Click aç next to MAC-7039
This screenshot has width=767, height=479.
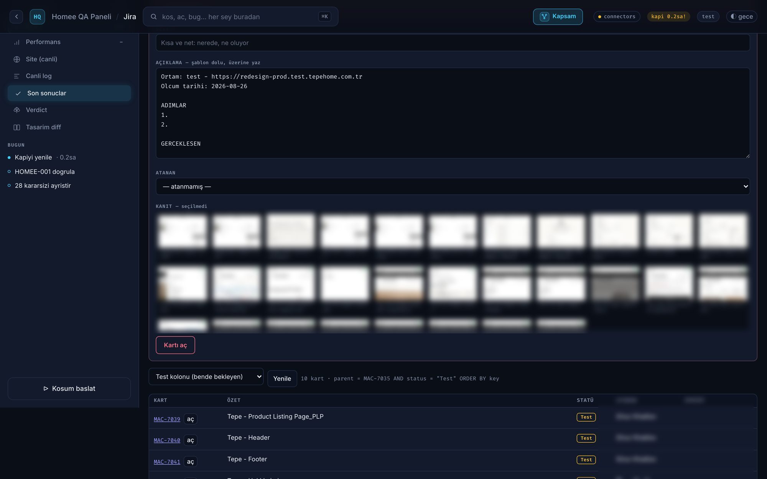(190, 419)
